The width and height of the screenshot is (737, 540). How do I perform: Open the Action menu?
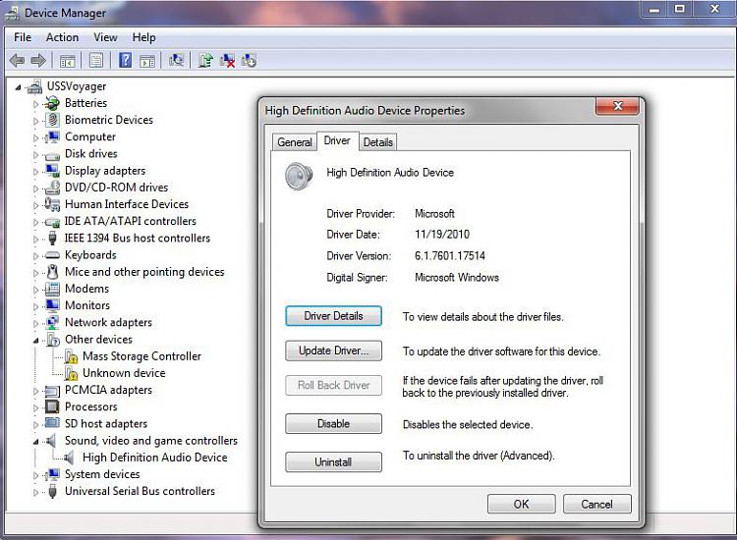coord(62,37)
